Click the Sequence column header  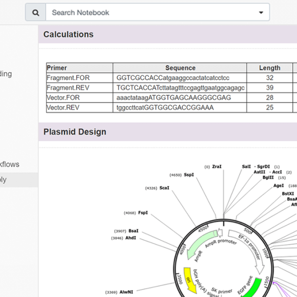coord(180,68)
